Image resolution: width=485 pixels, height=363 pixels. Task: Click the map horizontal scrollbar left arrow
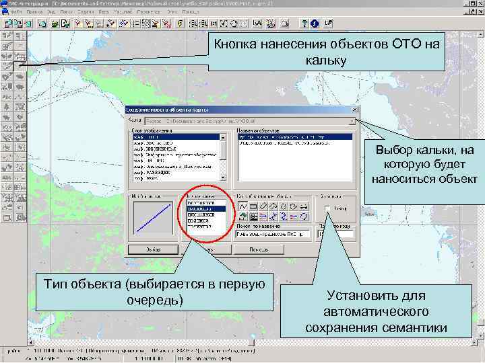(30, 342)
